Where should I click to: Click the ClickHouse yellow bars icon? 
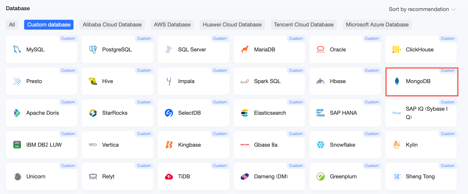pyautogui.click(x=396, y=50)
